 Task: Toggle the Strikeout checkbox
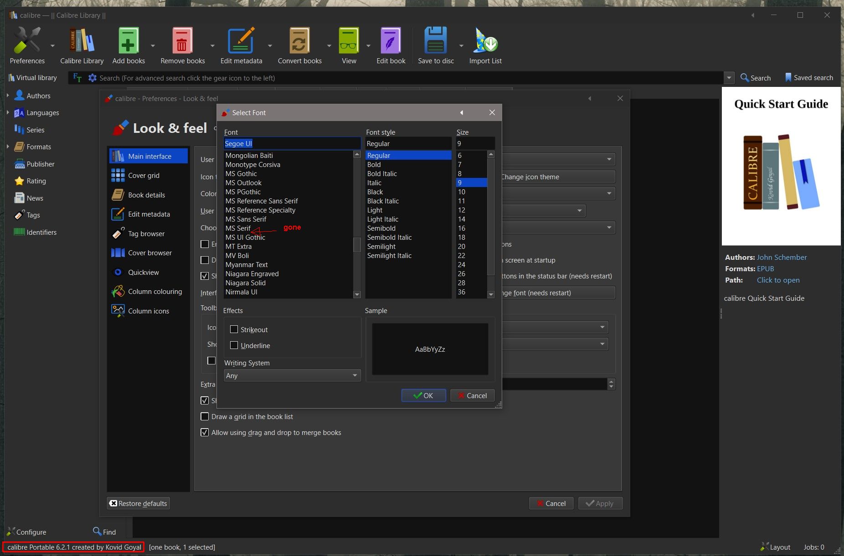click(234, 329)
